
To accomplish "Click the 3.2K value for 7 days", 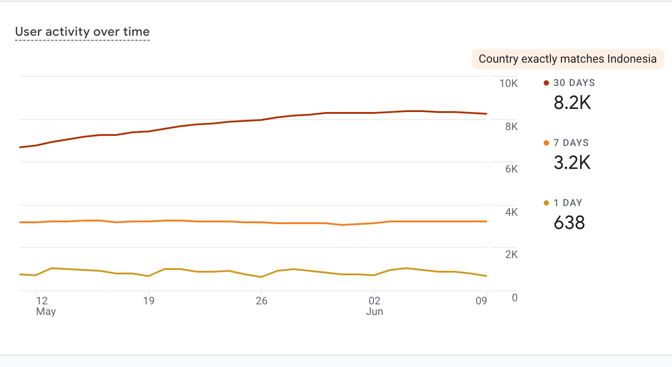I will (572, 163).
